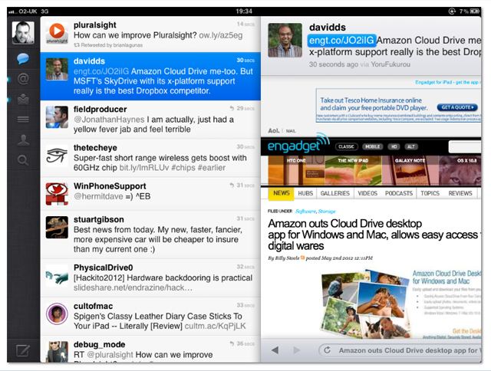Screen dimensions: 491x371
Task: Open the HTC ONE featured banner
Action: pos(296,170)
